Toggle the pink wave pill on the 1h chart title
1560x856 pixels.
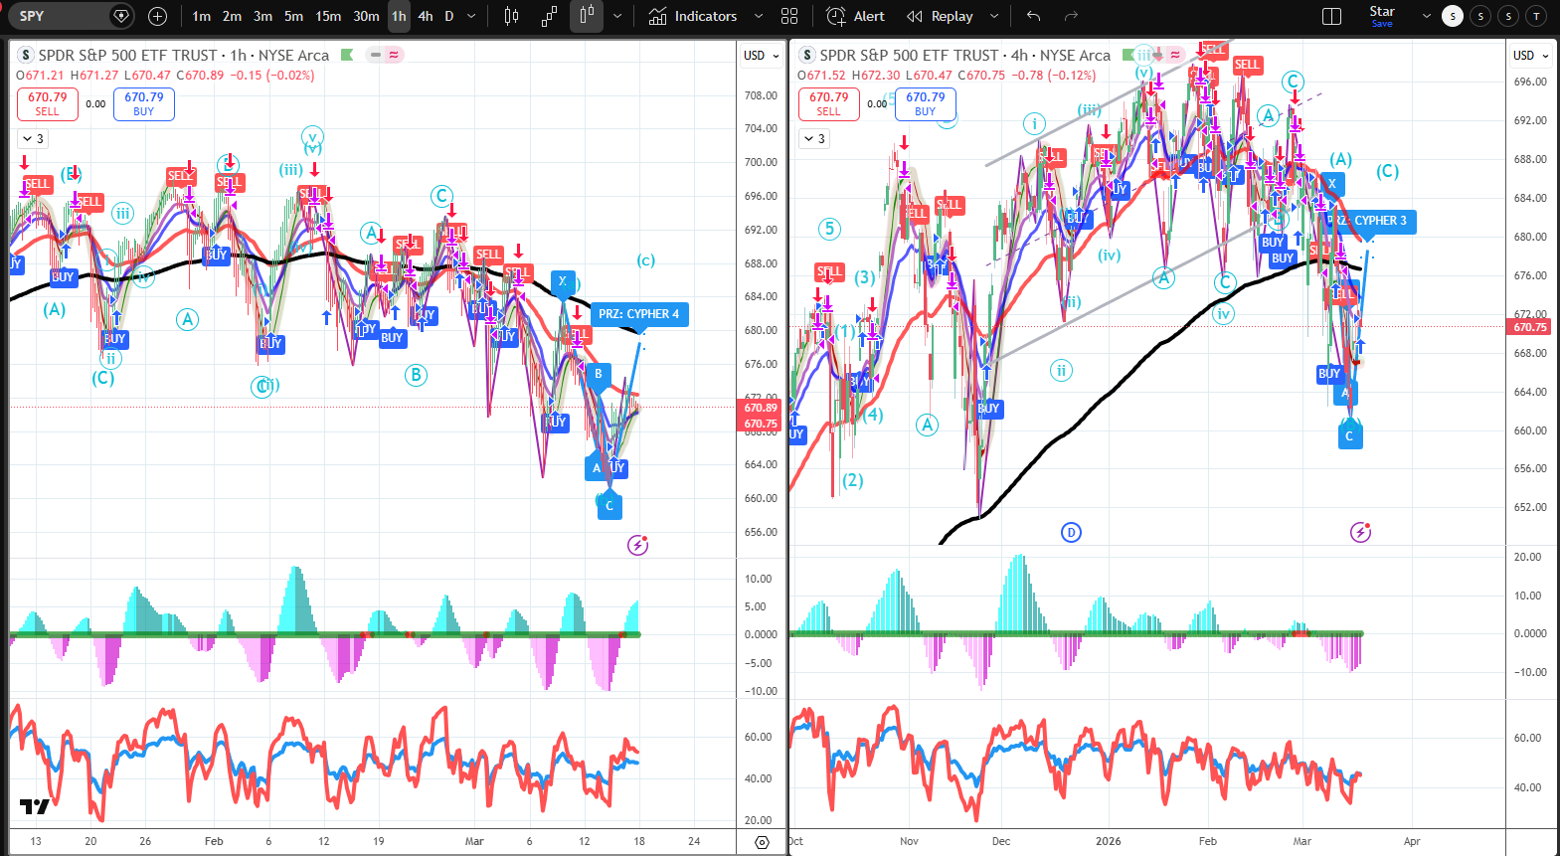pyautogui.click(x=394, y=55)
